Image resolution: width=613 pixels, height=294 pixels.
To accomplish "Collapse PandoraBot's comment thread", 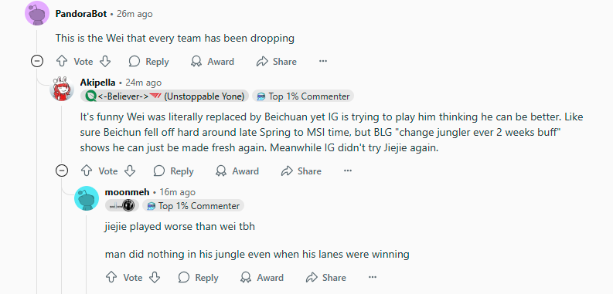I will [37, 61].
